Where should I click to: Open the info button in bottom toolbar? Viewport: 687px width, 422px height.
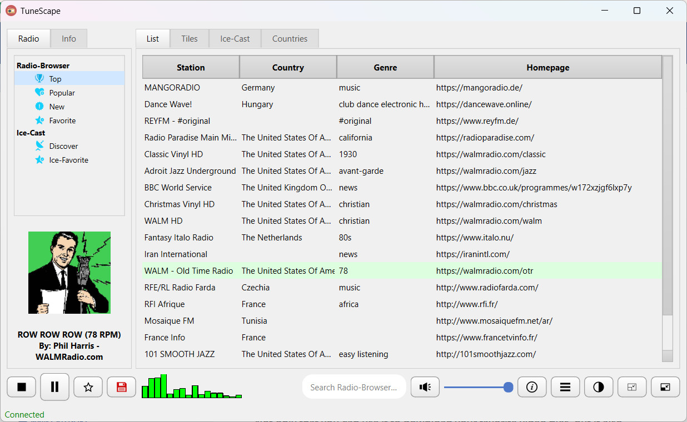click(532, 387)
